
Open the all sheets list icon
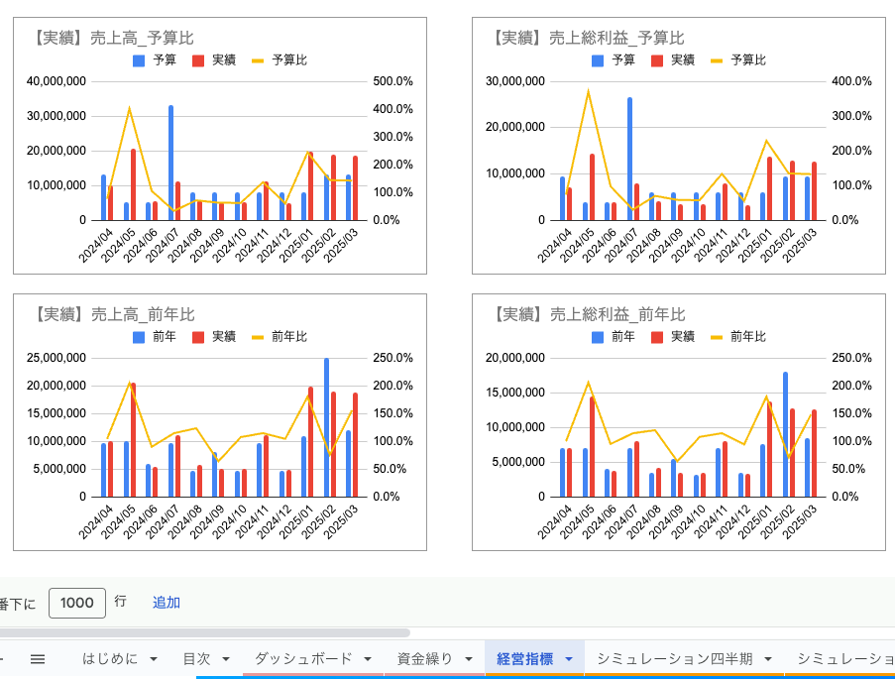pos(38,659)
